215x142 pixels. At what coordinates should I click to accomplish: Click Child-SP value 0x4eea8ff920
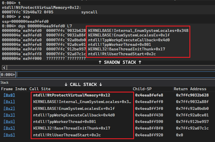click(x=149, y=135)
